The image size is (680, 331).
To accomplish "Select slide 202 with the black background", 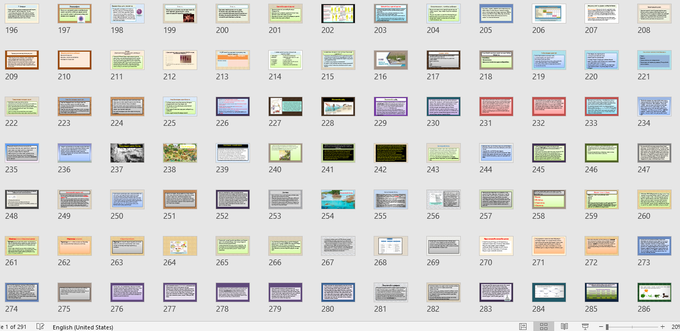I will [x=338, y=14].
